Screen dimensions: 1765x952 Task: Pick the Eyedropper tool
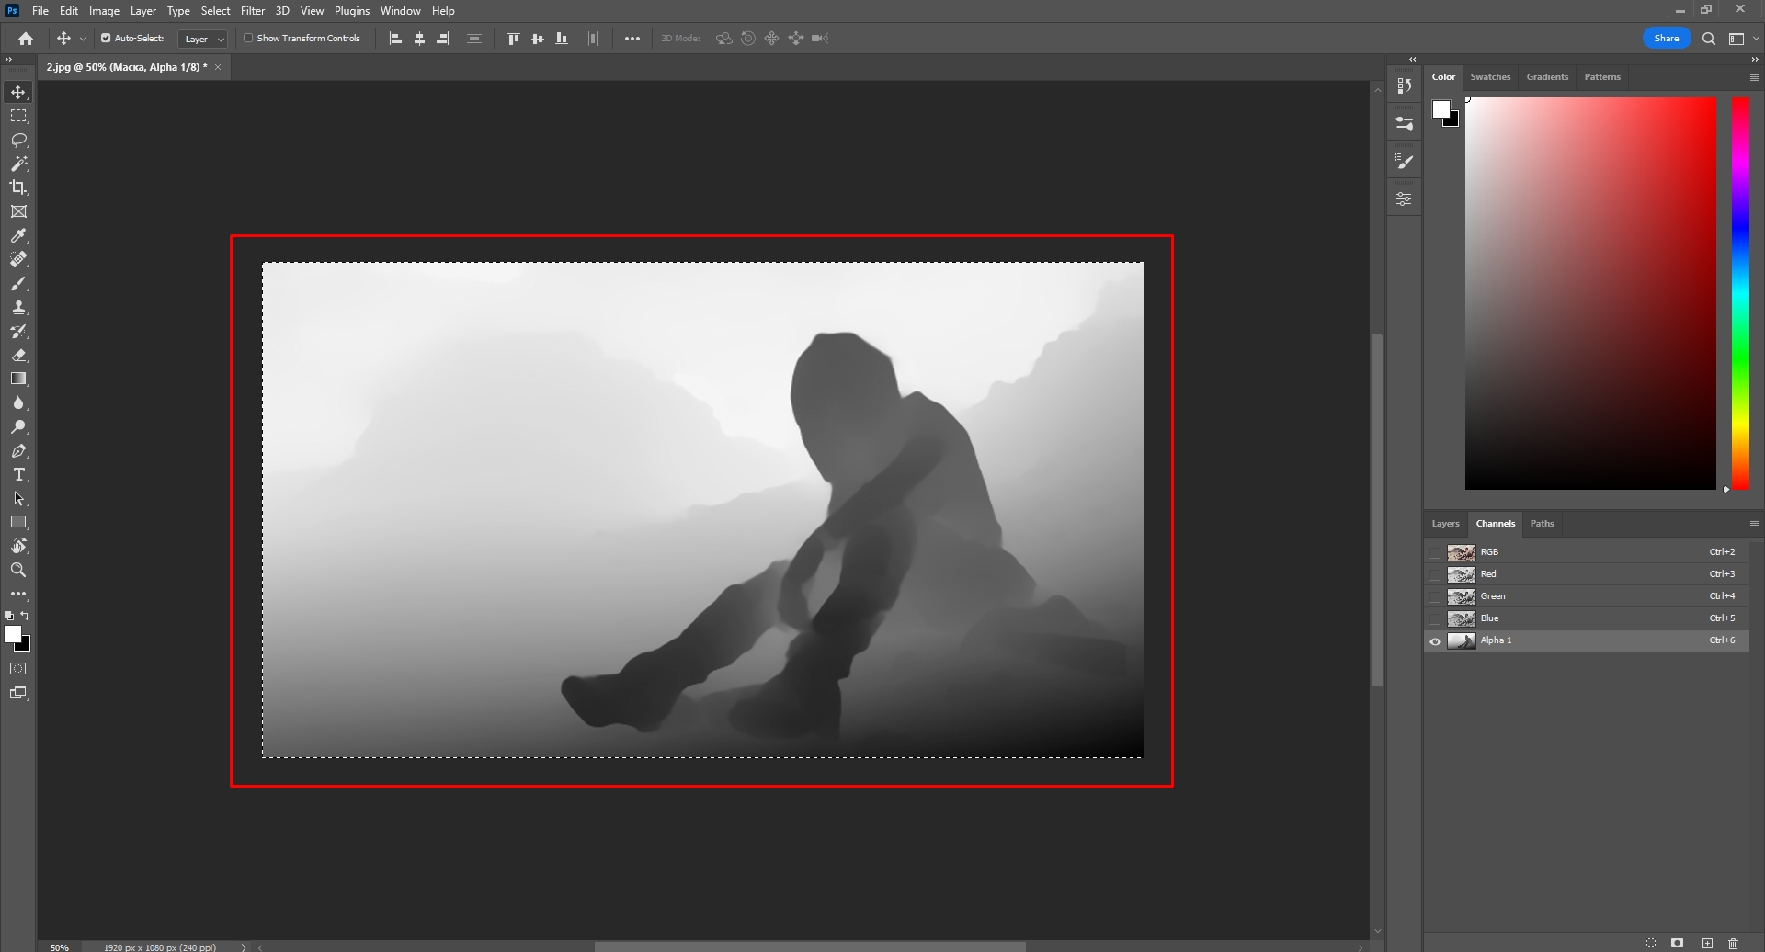(18, 235)
